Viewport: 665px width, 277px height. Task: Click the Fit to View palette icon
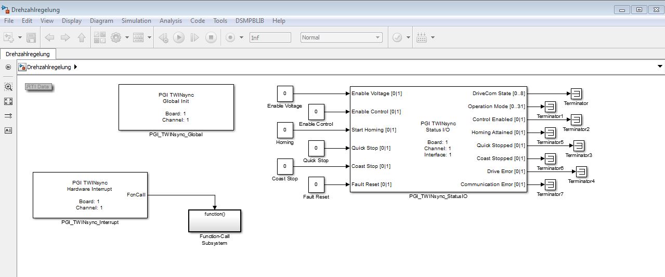click(x=8, y=101)
